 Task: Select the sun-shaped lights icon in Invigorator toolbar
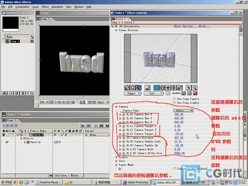coord(132,87)
